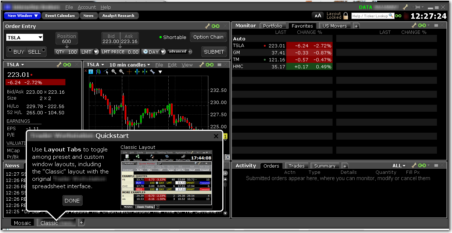Click the chart bar type icon
Viewport: 452px width, 233px height.
pos(98,72)
